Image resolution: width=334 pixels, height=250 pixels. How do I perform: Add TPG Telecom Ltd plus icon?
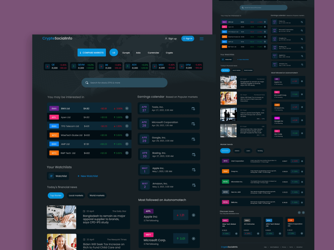127,126
